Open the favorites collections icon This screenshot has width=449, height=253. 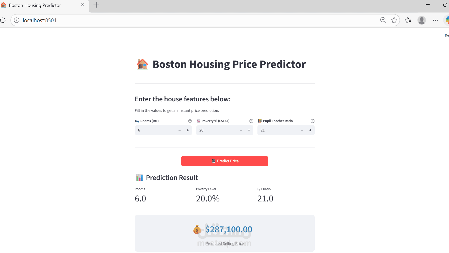click(x=408, y=20)
